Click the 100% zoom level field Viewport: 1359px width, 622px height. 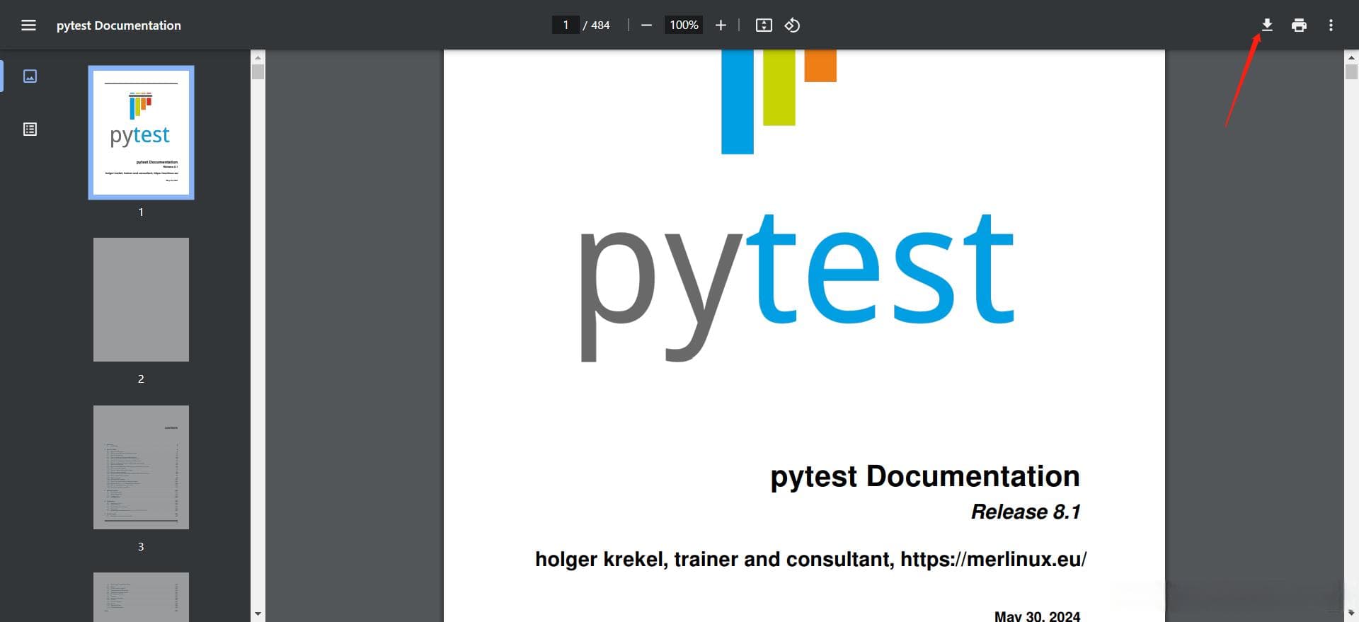(684, 25)
